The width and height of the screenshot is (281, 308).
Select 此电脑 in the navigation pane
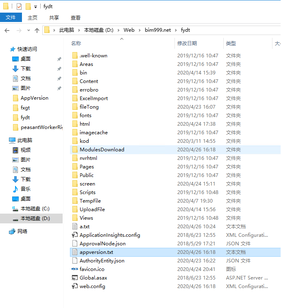tap(25, 140)
